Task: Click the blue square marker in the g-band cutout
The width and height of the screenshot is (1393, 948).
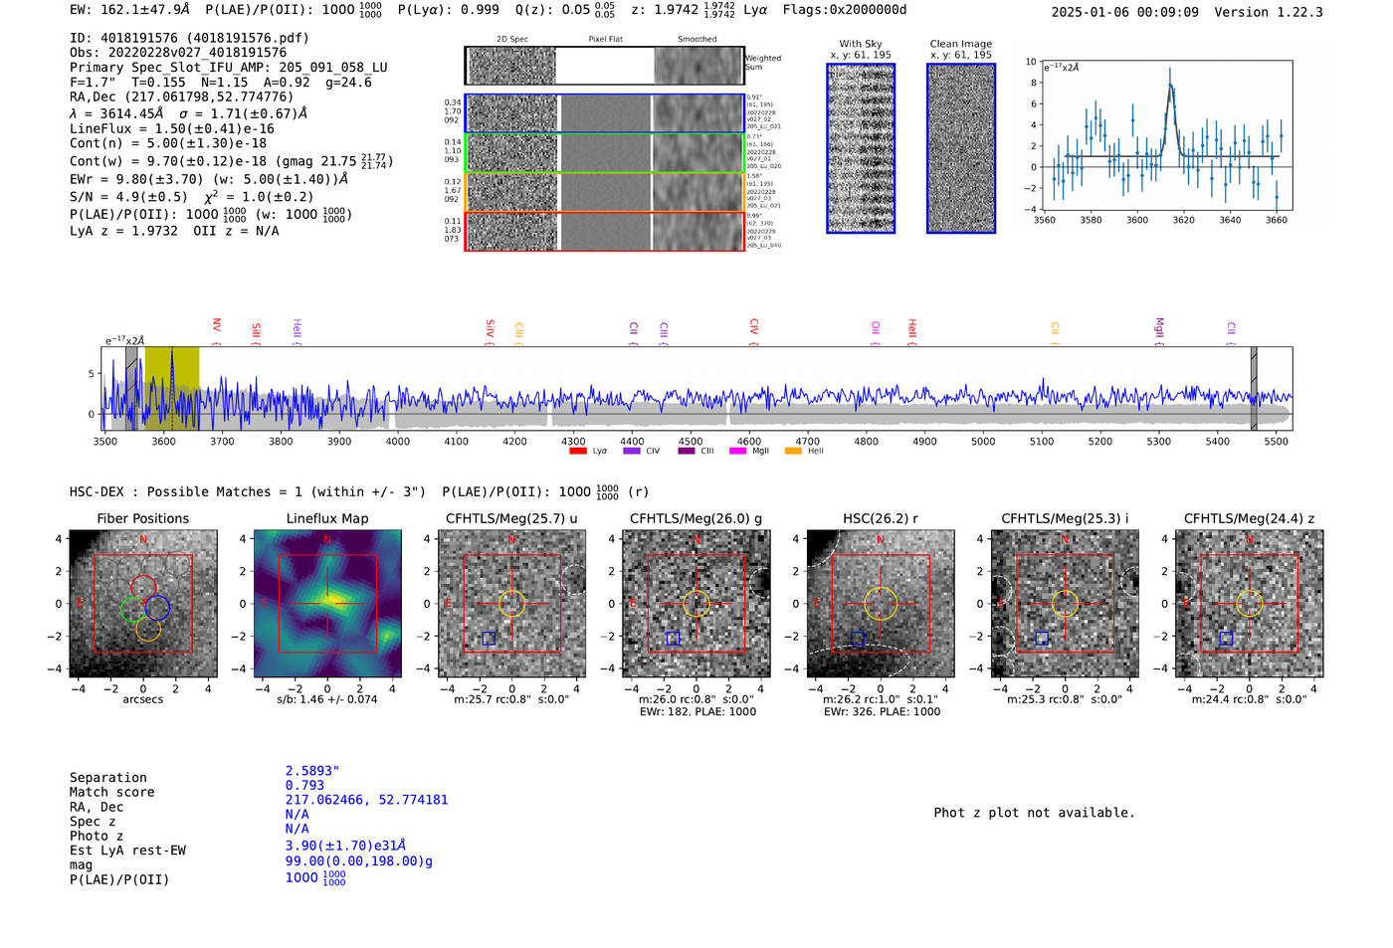Action: [x=673, y=639]
